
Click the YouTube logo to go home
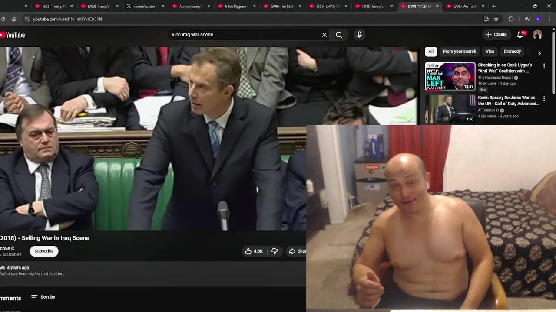click(x=13, y=35)
